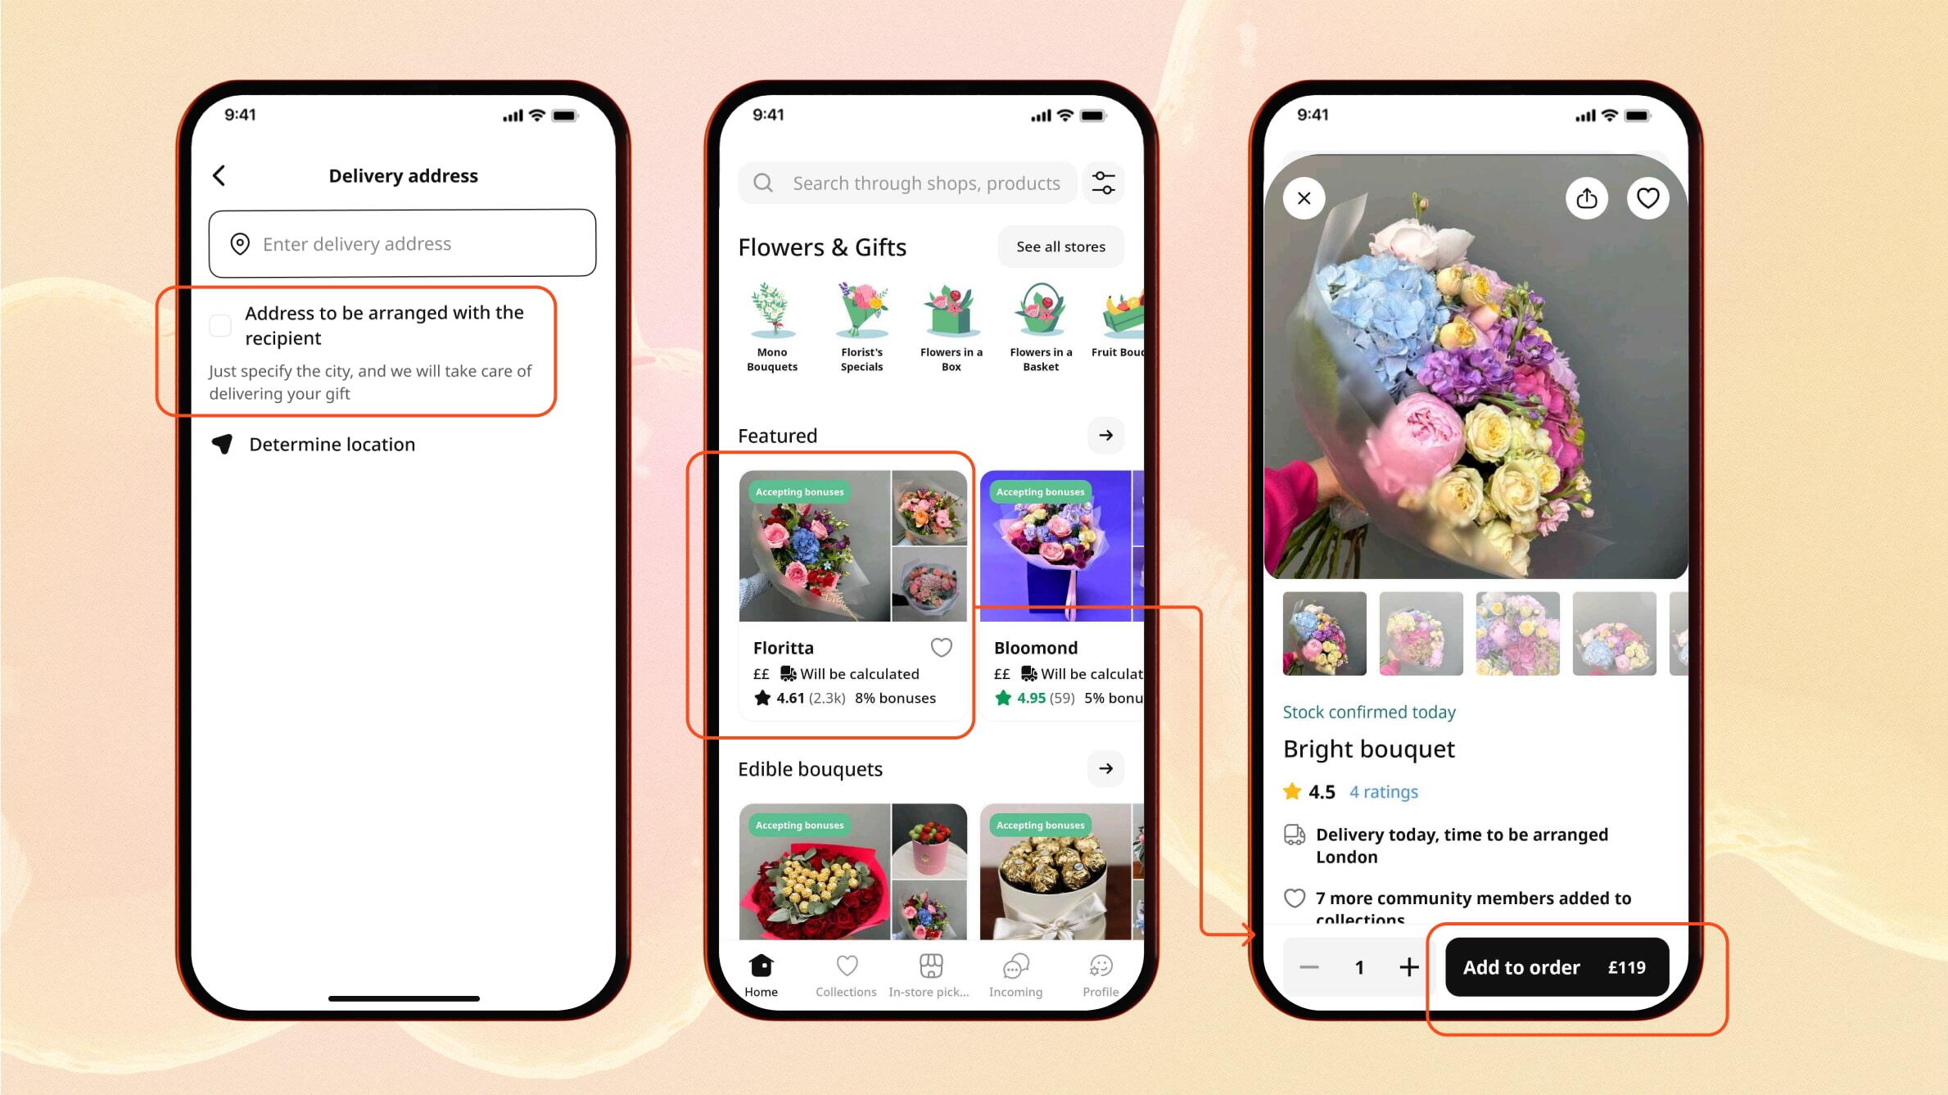Image resolution: width=1948 pixels, height=1095 pixels.
Task: Toggle favorite on Floritta store card
Action: 943,646
